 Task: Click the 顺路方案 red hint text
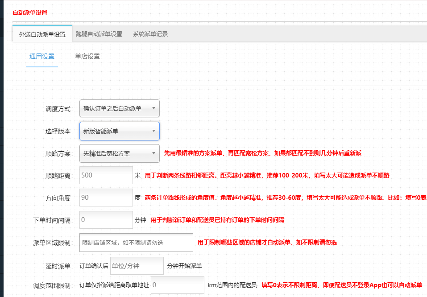tap(262, 153)
